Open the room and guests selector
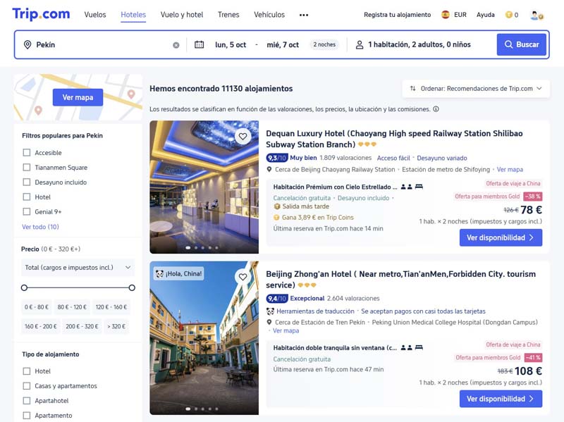 (x=419, y=44)
